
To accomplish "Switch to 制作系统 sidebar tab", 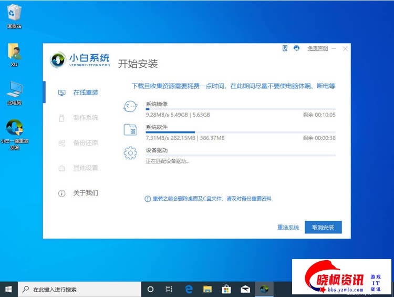I will pos(85,118).
